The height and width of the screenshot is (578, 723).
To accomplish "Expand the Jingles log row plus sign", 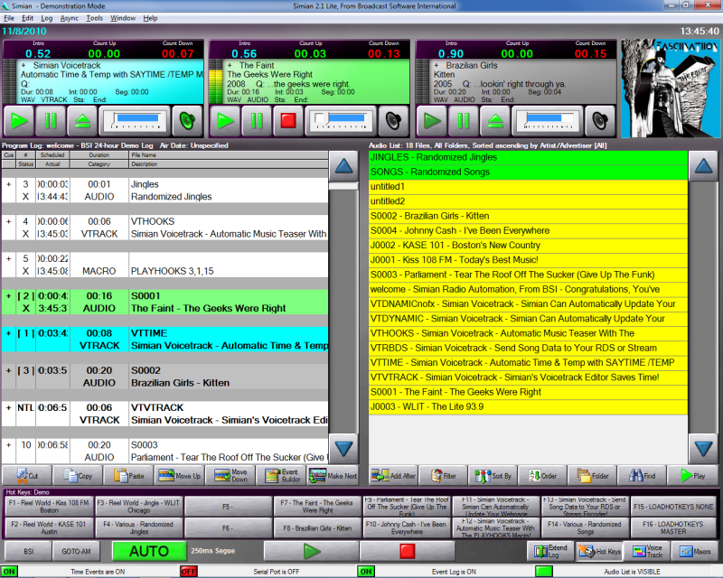I will point(9,184).
